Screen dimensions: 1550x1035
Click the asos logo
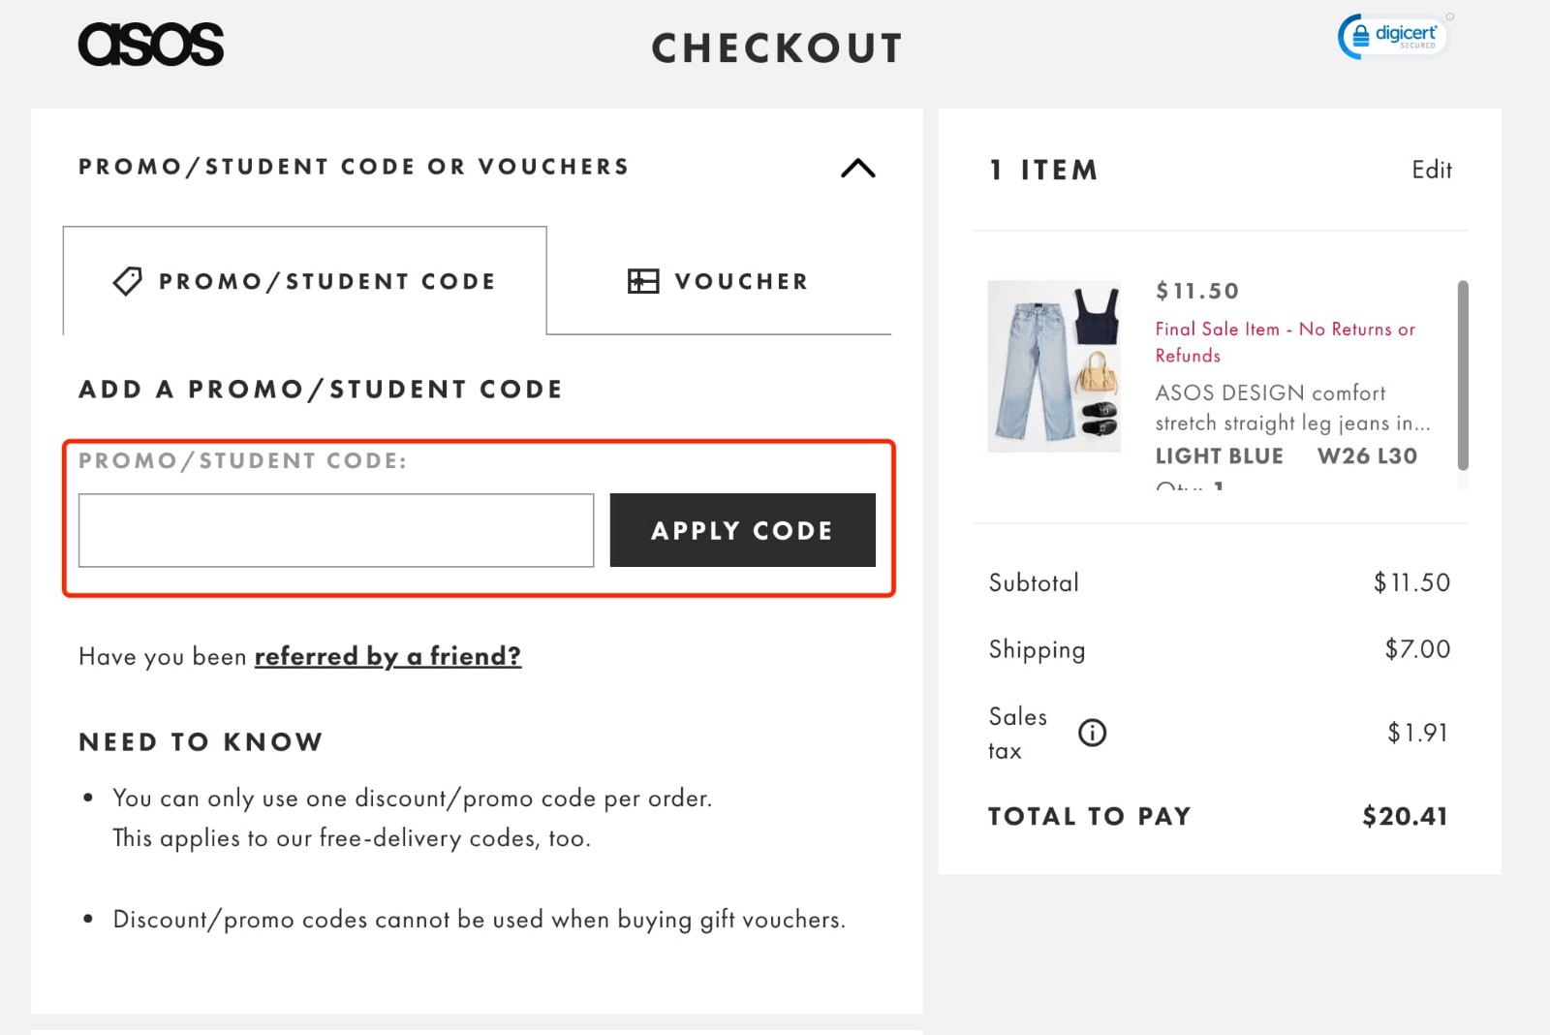pyautogui.click(x=151, y=44)
